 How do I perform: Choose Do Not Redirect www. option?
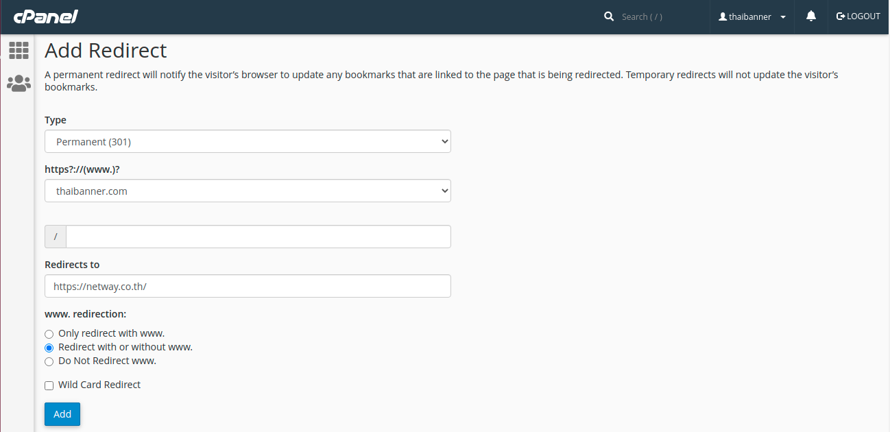tap(49, 361)
